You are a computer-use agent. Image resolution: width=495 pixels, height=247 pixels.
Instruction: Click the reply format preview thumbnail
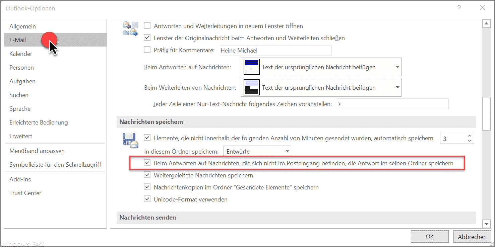251,67
